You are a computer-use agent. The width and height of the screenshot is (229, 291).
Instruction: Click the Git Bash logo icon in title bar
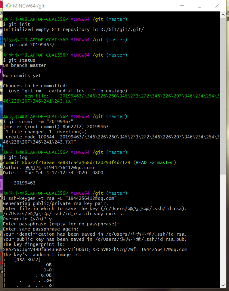point(8,6)
